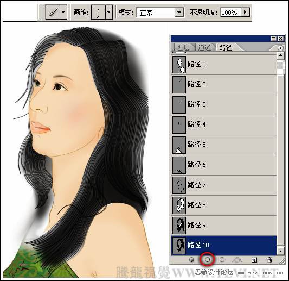
Task: Open the tool preset picker arrow
Action: tap(63, 12)
